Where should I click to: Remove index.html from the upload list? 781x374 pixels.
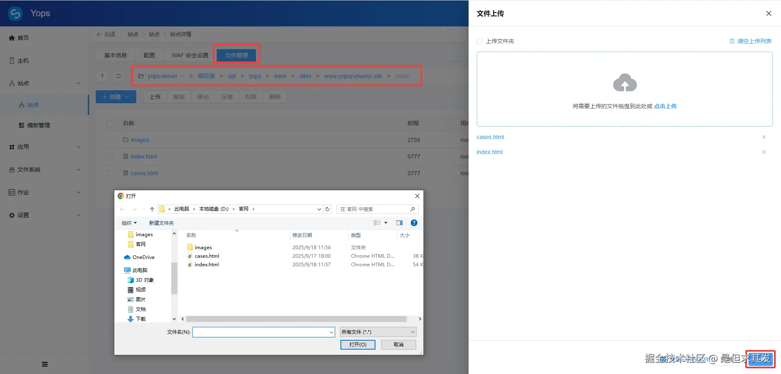pyautogui.click(x=764, y=152)
